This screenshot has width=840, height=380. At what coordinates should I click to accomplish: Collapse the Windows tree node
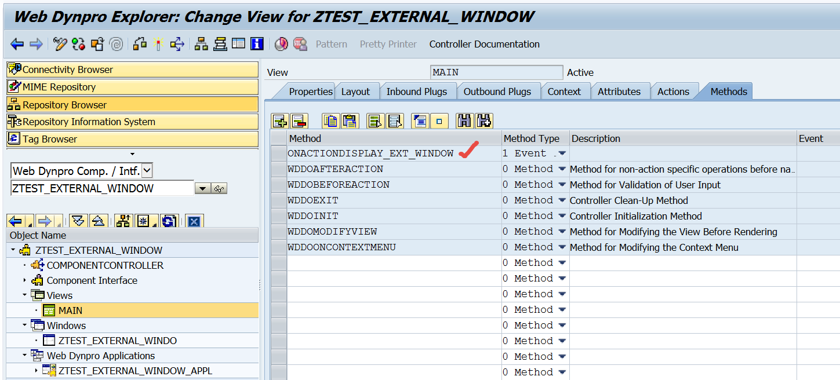pyautogui.click(x=25, y=326)
